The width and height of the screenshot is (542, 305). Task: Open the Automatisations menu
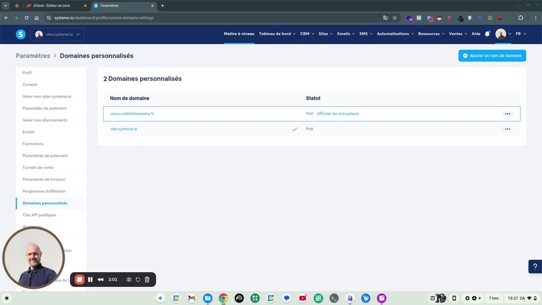pos(395,34)
